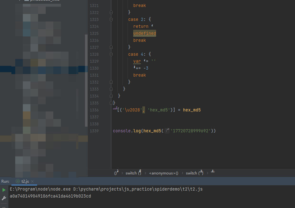Click fold end marker at line 1327

click(x=111, y=47)
